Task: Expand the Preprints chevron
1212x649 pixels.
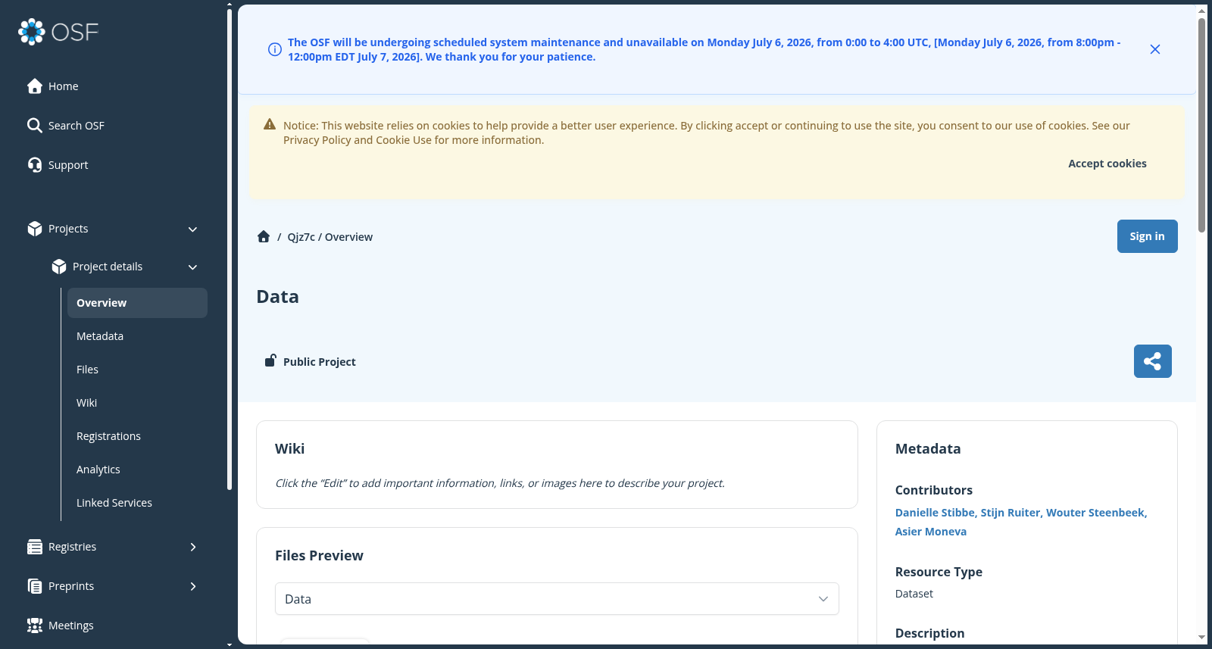Action: coord(192,586)
